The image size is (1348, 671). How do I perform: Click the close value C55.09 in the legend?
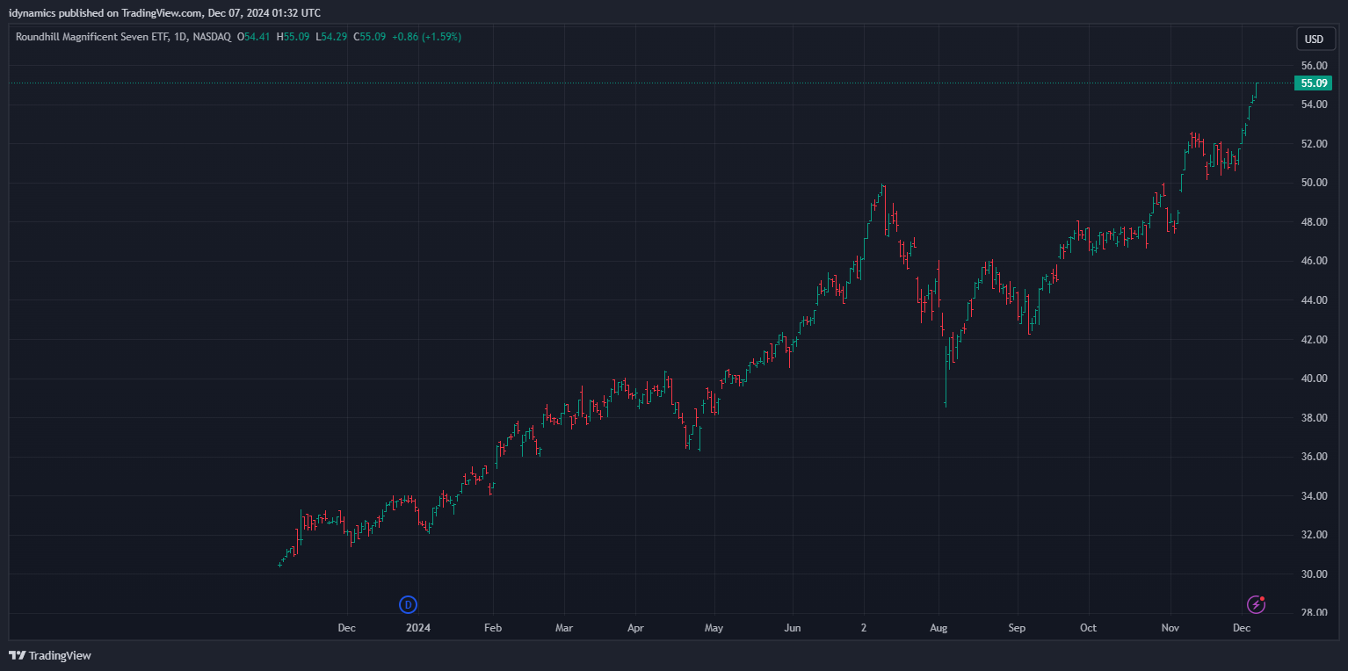tap(369, 37)
